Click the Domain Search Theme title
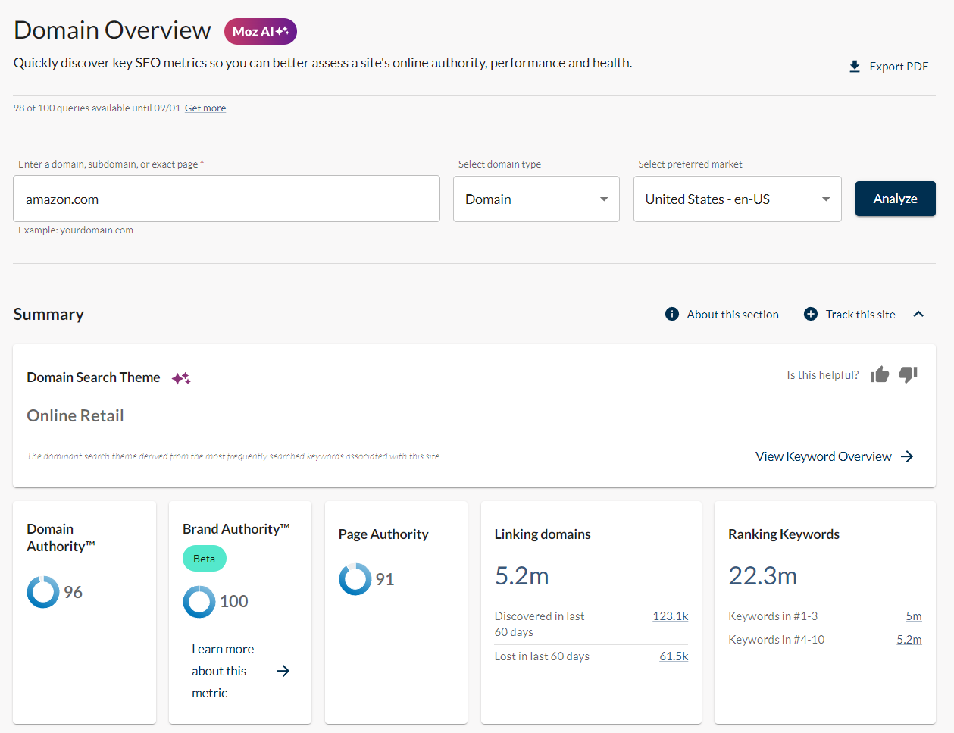Viewport: 954px width, 733px height. point(93,377)
